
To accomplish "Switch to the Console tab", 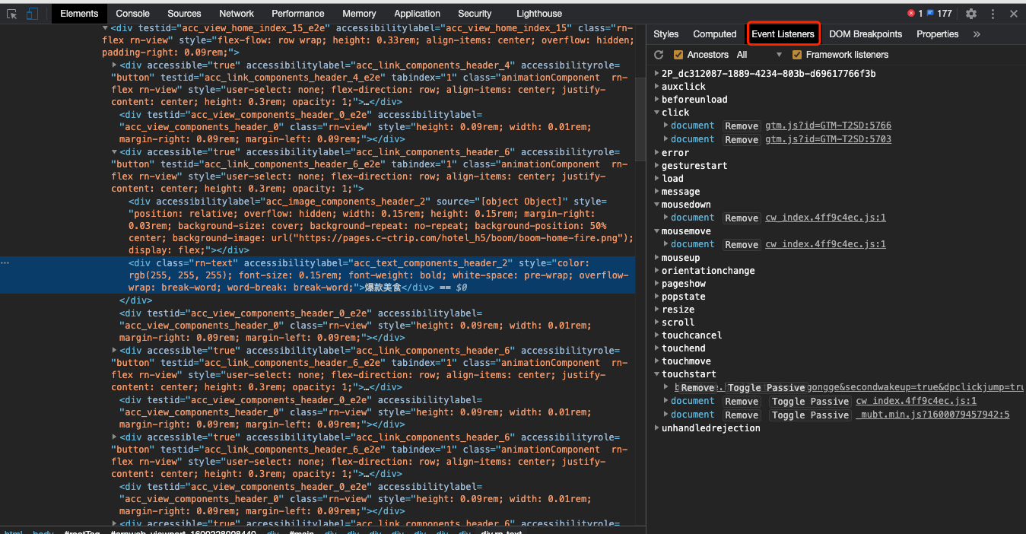I will point(132,13).
